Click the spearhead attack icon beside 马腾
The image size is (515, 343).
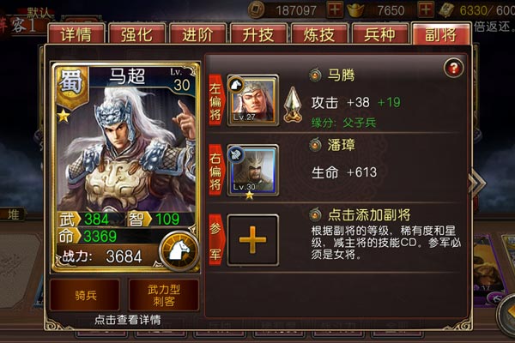[293, 105]
